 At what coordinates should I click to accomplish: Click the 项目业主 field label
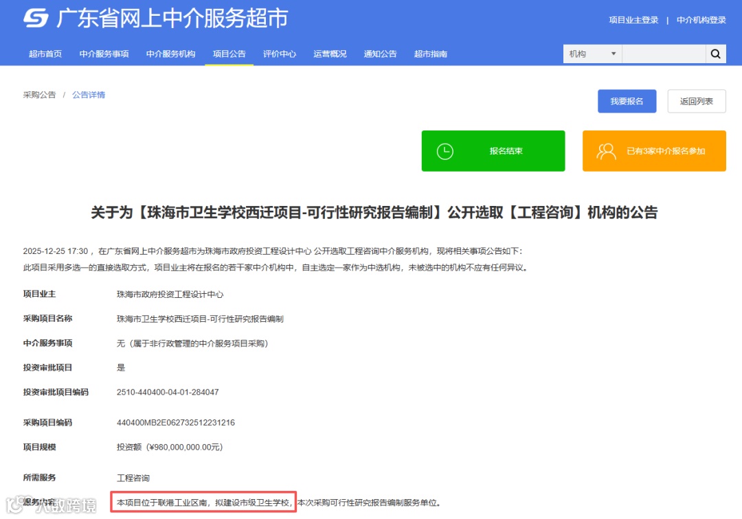click(39, 294)
